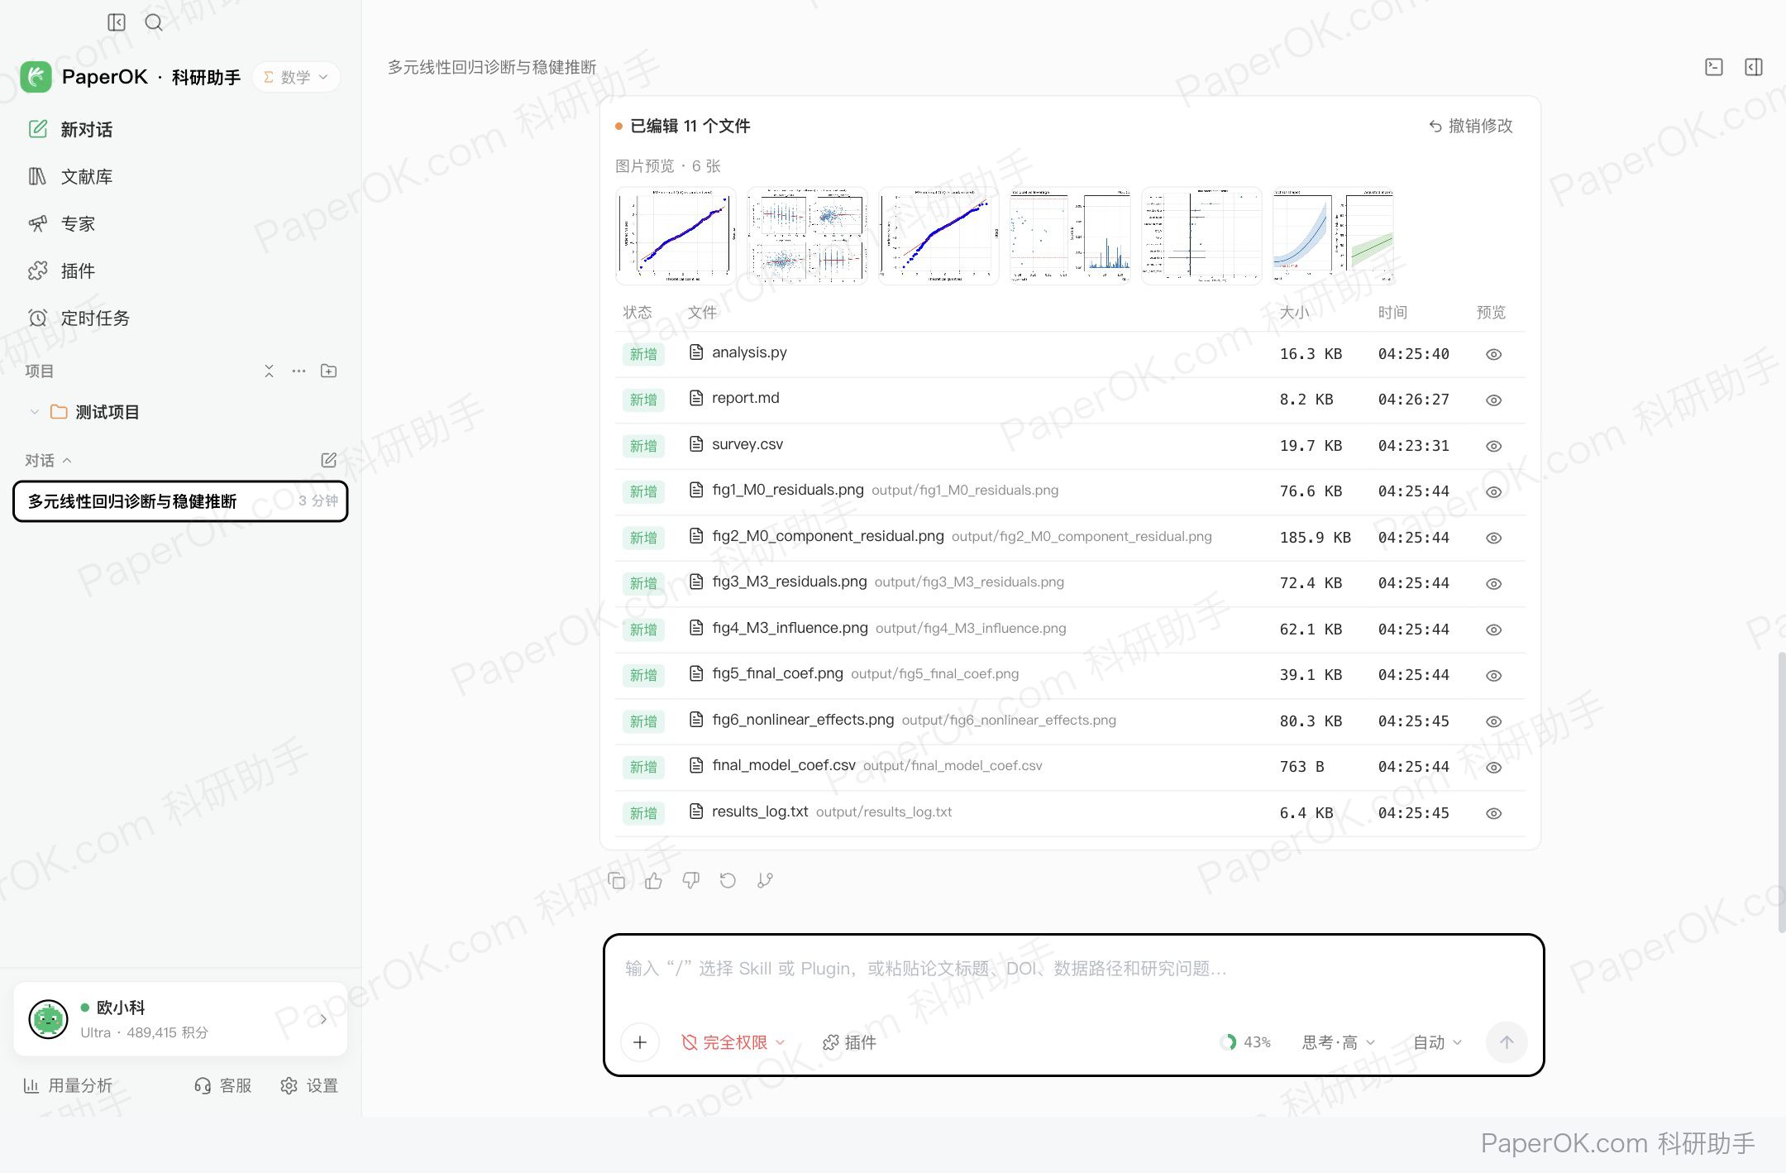The width and height of the screenshot is (1786, 1173).
Task: Open 设置 settings
Action: click(x=309, y=1085)
